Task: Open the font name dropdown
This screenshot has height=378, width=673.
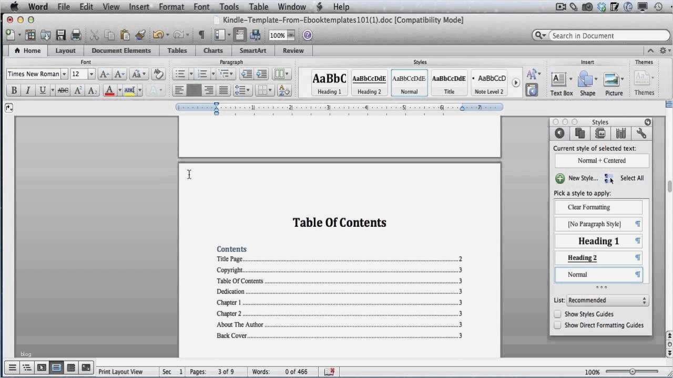Action: [x=64, y=74]
